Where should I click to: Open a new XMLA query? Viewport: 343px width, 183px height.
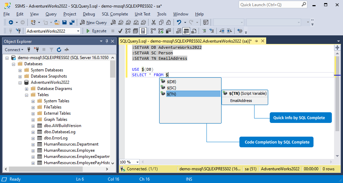click(136, 22)
